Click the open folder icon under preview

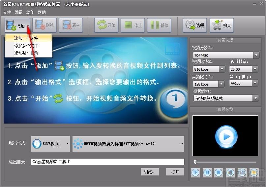(254, 173)
